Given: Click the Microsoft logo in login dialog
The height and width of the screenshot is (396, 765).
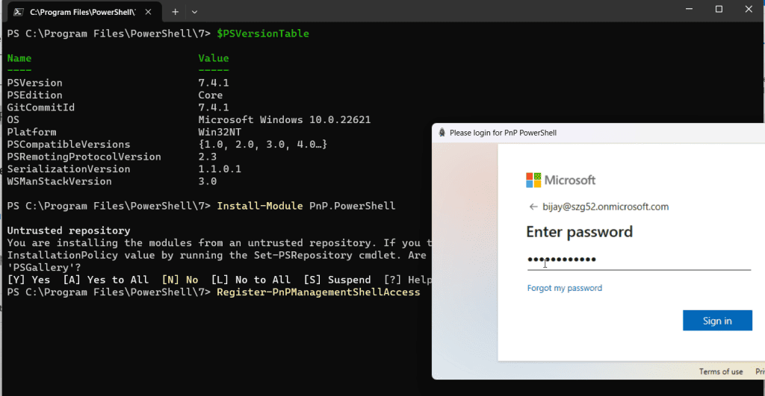Looking at the screenshot, I should [x=560, y=180].
